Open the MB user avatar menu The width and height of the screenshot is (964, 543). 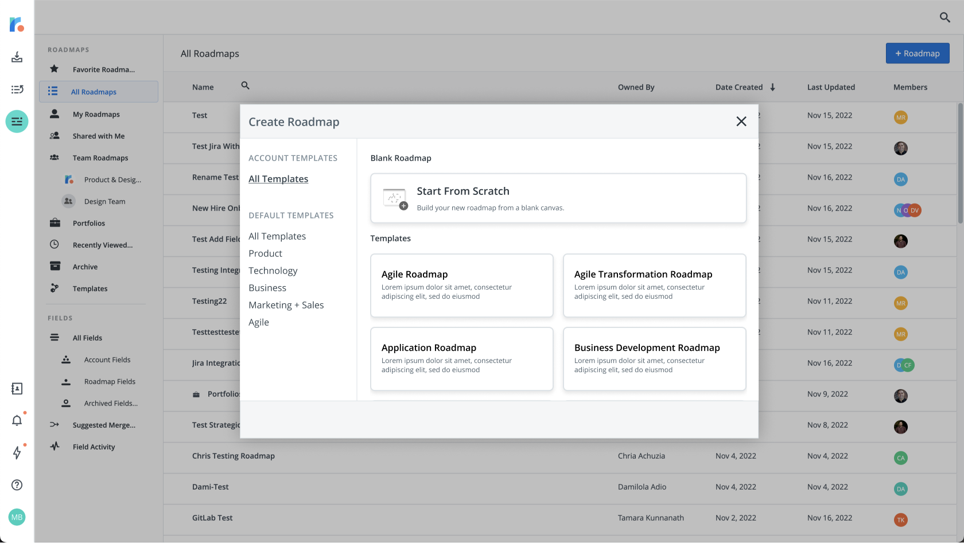pyautogui.click(x=17, y=517)
